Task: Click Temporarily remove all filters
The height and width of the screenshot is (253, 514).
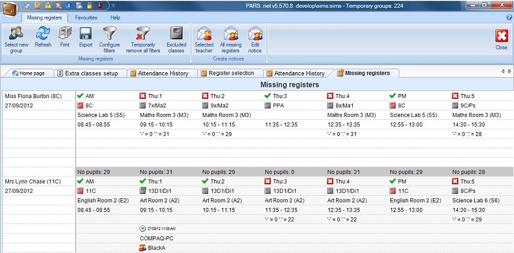Action: pyautogui.click(x=143, y=36)
